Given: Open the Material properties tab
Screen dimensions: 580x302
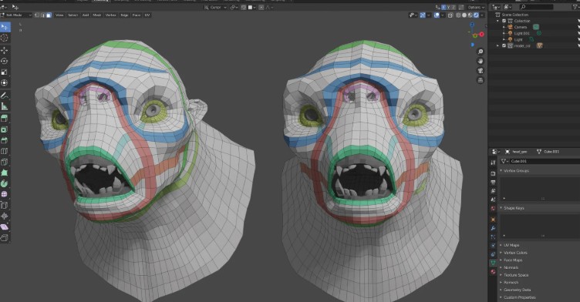Looking at the screenshot, I should (493, 272).
